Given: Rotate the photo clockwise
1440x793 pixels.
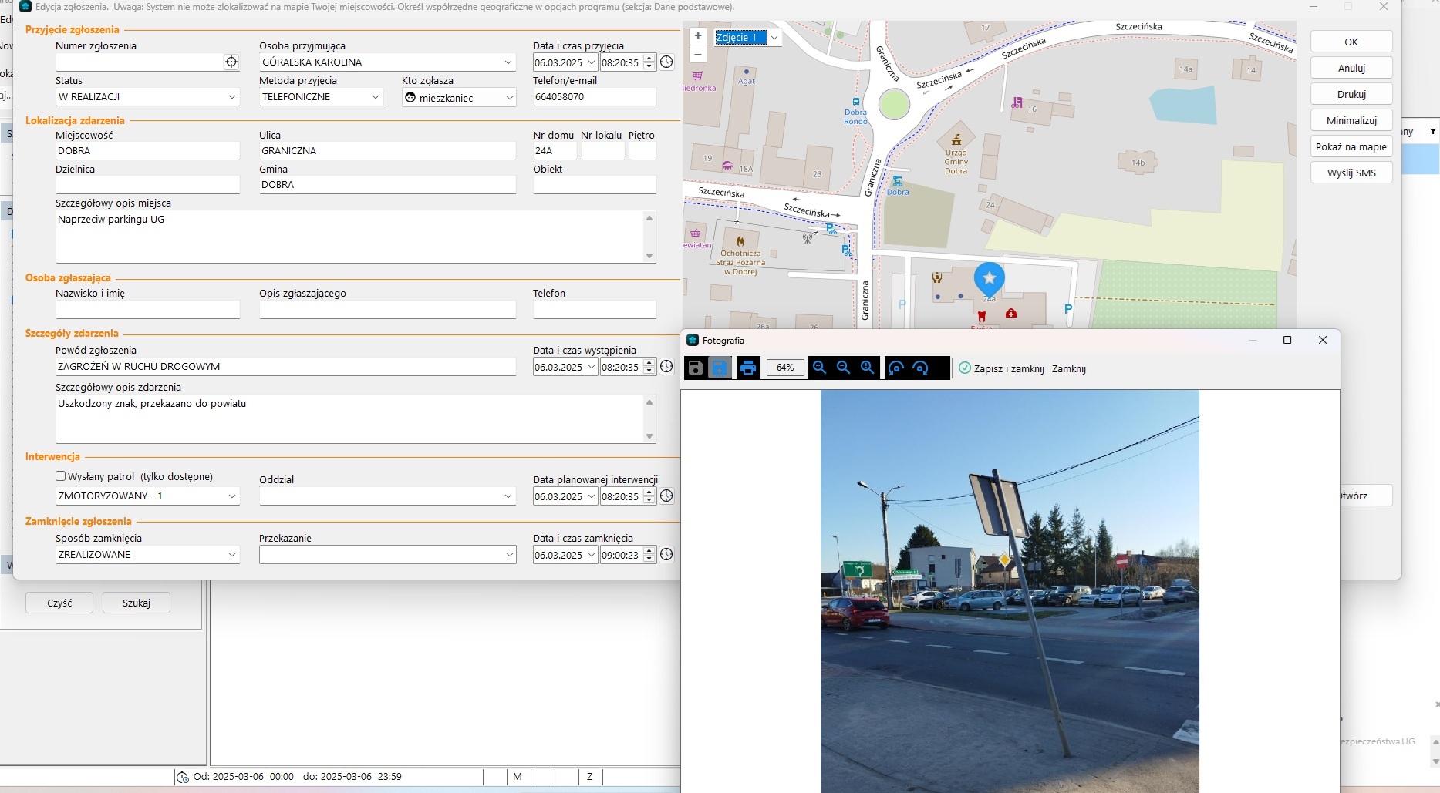Looking at the screenshot, I should (920, 368).
